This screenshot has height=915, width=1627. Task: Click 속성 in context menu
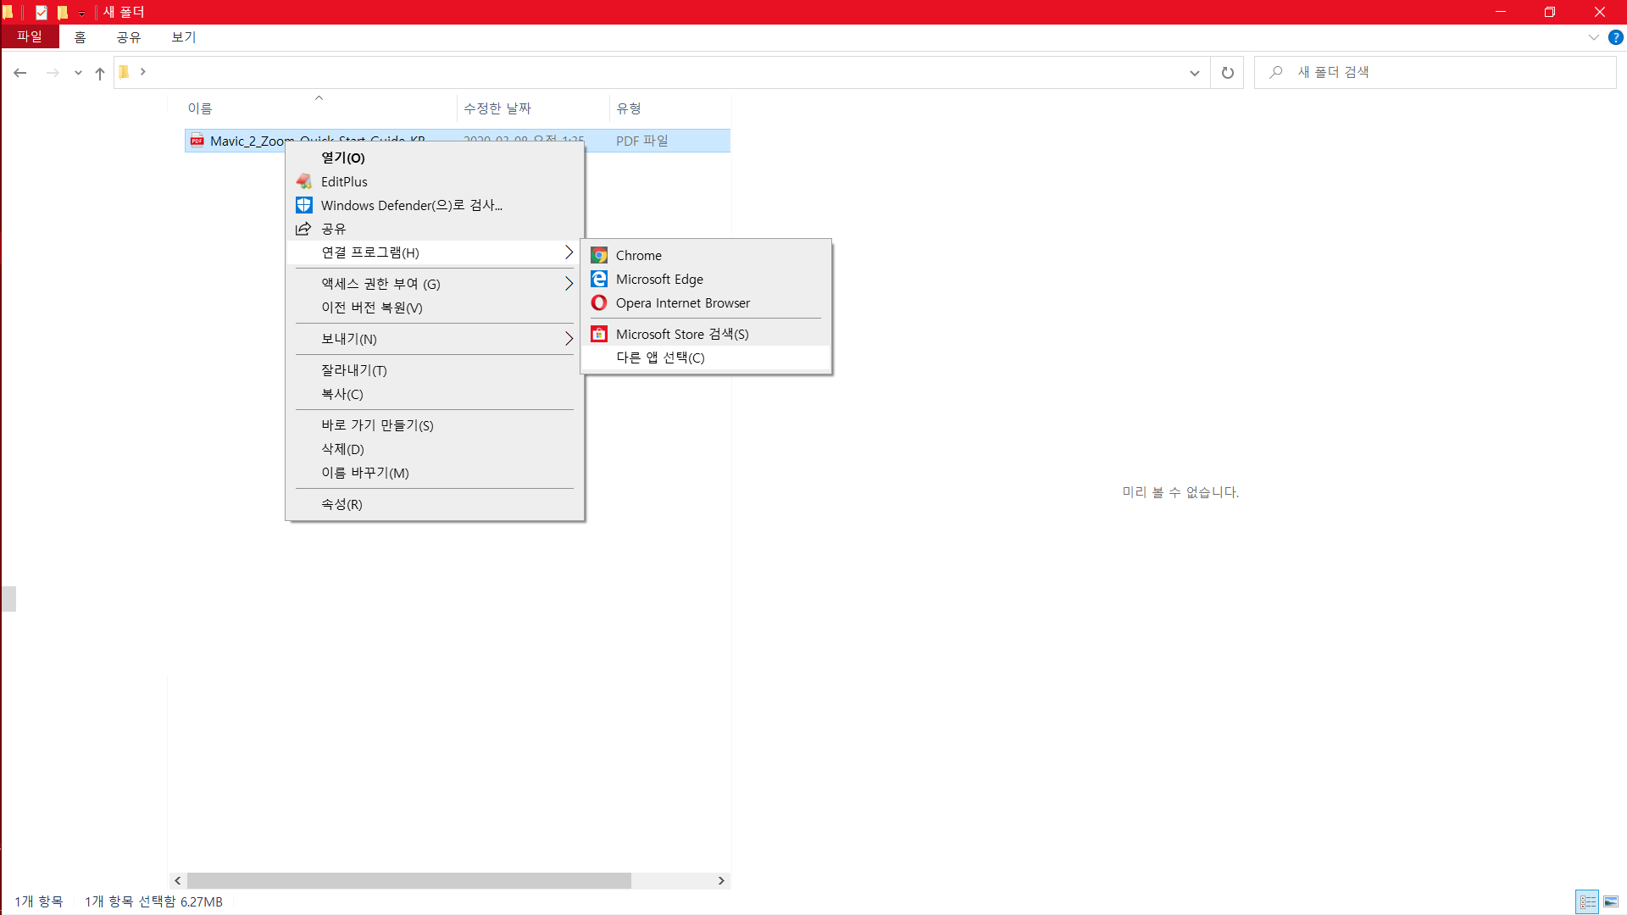[x=342, y=504]
